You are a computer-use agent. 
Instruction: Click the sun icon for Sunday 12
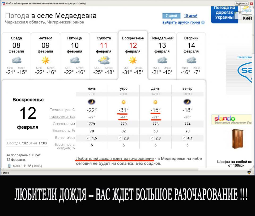133,60
